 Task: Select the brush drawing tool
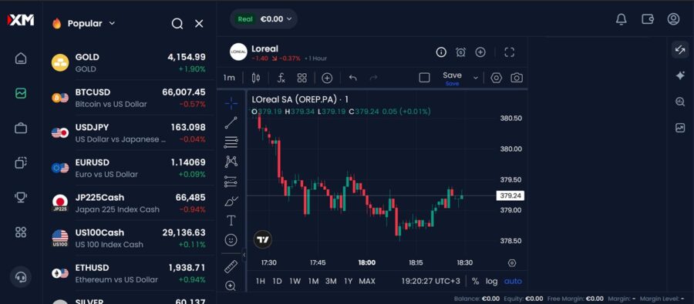click(231, 201)
